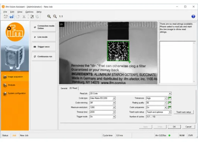
Task: Click the Apply button
Action: [145, 127]
